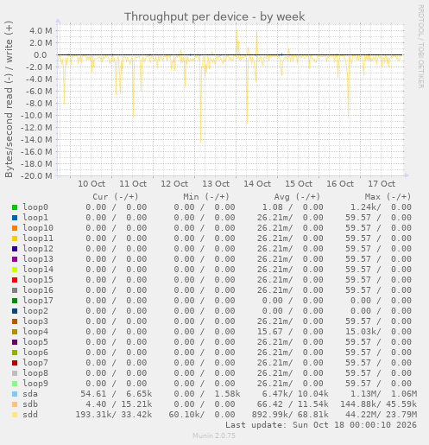Viewport: 429px width, 445px height.
Task: Click the 'Munin 2.0.75' footer text
Action: click(214, 435)
